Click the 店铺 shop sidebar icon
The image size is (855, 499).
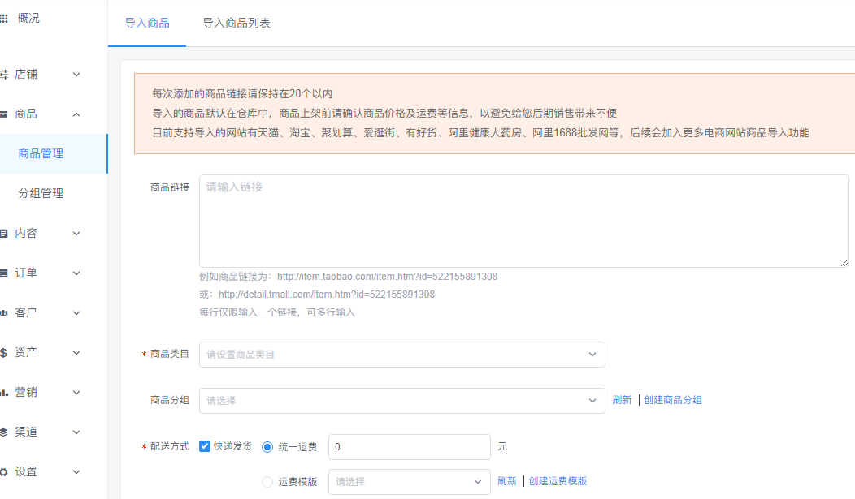[x=4, y=75]
